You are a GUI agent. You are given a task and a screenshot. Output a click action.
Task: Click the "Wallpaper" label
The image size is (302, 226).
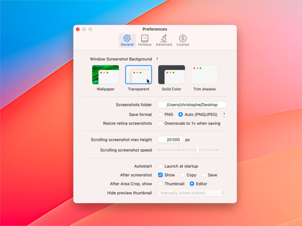pos(105,89)
